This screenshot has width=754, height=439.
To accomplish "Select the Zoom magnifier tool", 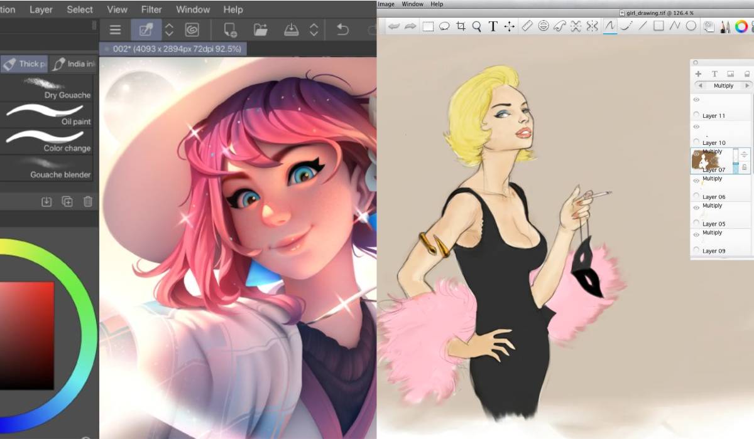I will [x=477, y=26].
